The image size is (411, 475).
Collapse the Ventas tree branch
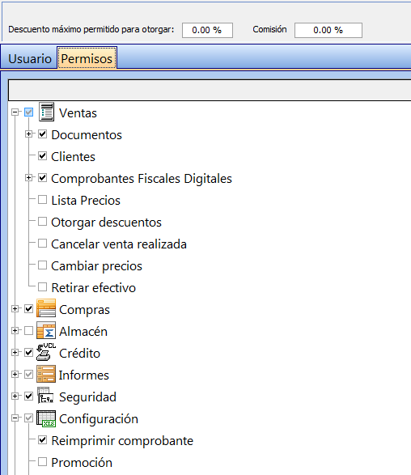pos(15,112)
